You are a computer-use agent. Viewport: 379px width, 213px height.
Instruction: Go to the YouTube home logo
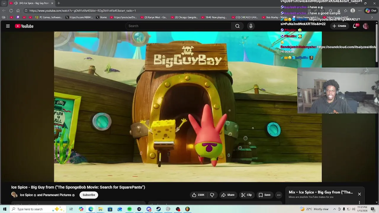point(24,26)
